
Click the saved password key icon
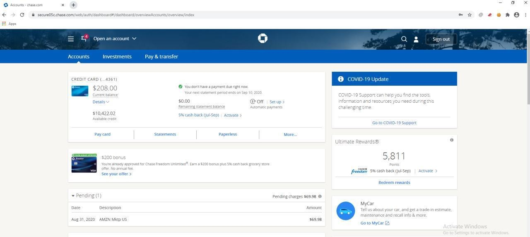click(x=460, y=15)
